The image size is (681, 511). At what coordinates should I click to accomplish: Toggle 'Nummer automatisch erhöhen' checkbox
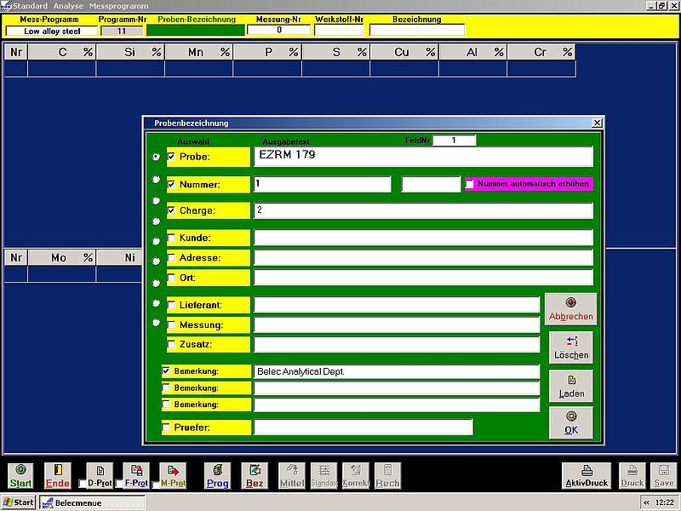coord(470,184)
